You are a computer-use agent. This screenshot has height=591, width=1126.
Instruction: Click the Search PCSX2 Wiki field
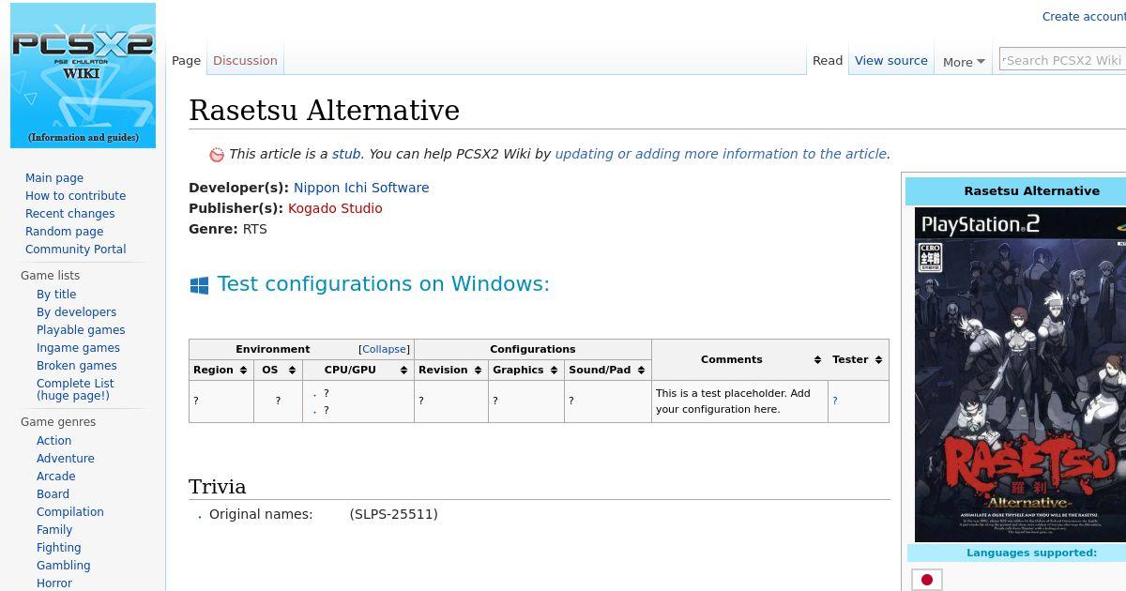(1062, 60)
